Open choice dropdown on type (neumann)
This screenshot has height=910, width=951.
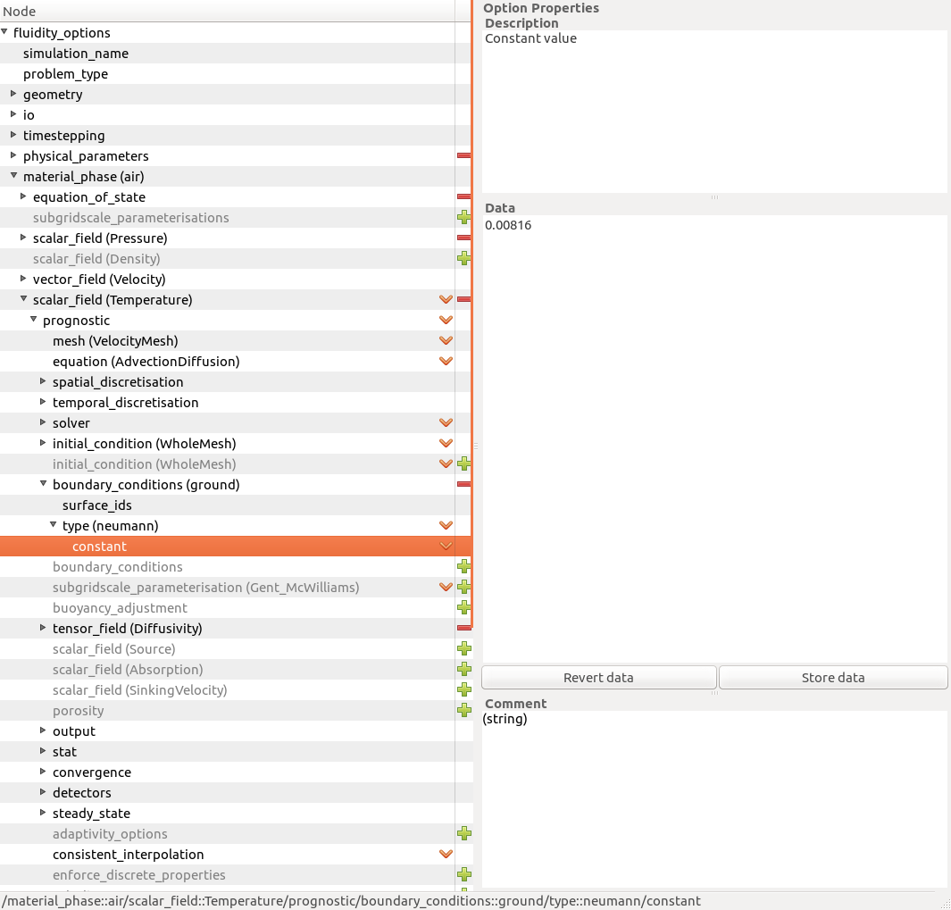446,525
